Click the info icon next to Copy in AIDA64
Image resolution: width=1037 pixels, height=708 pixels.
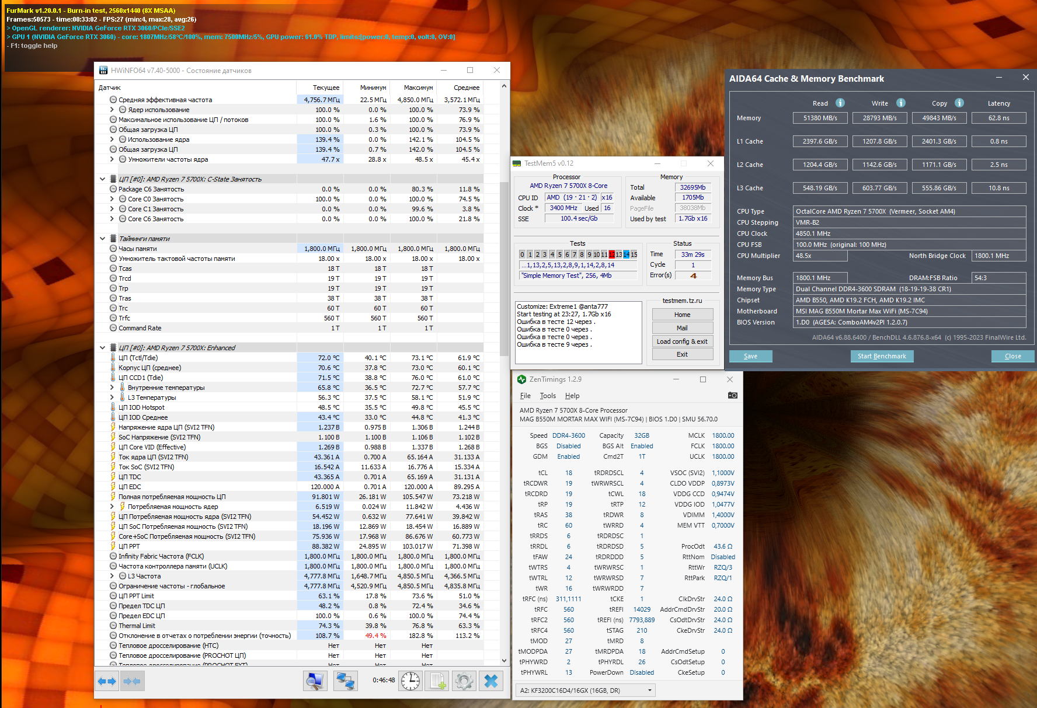pos(959,103)
